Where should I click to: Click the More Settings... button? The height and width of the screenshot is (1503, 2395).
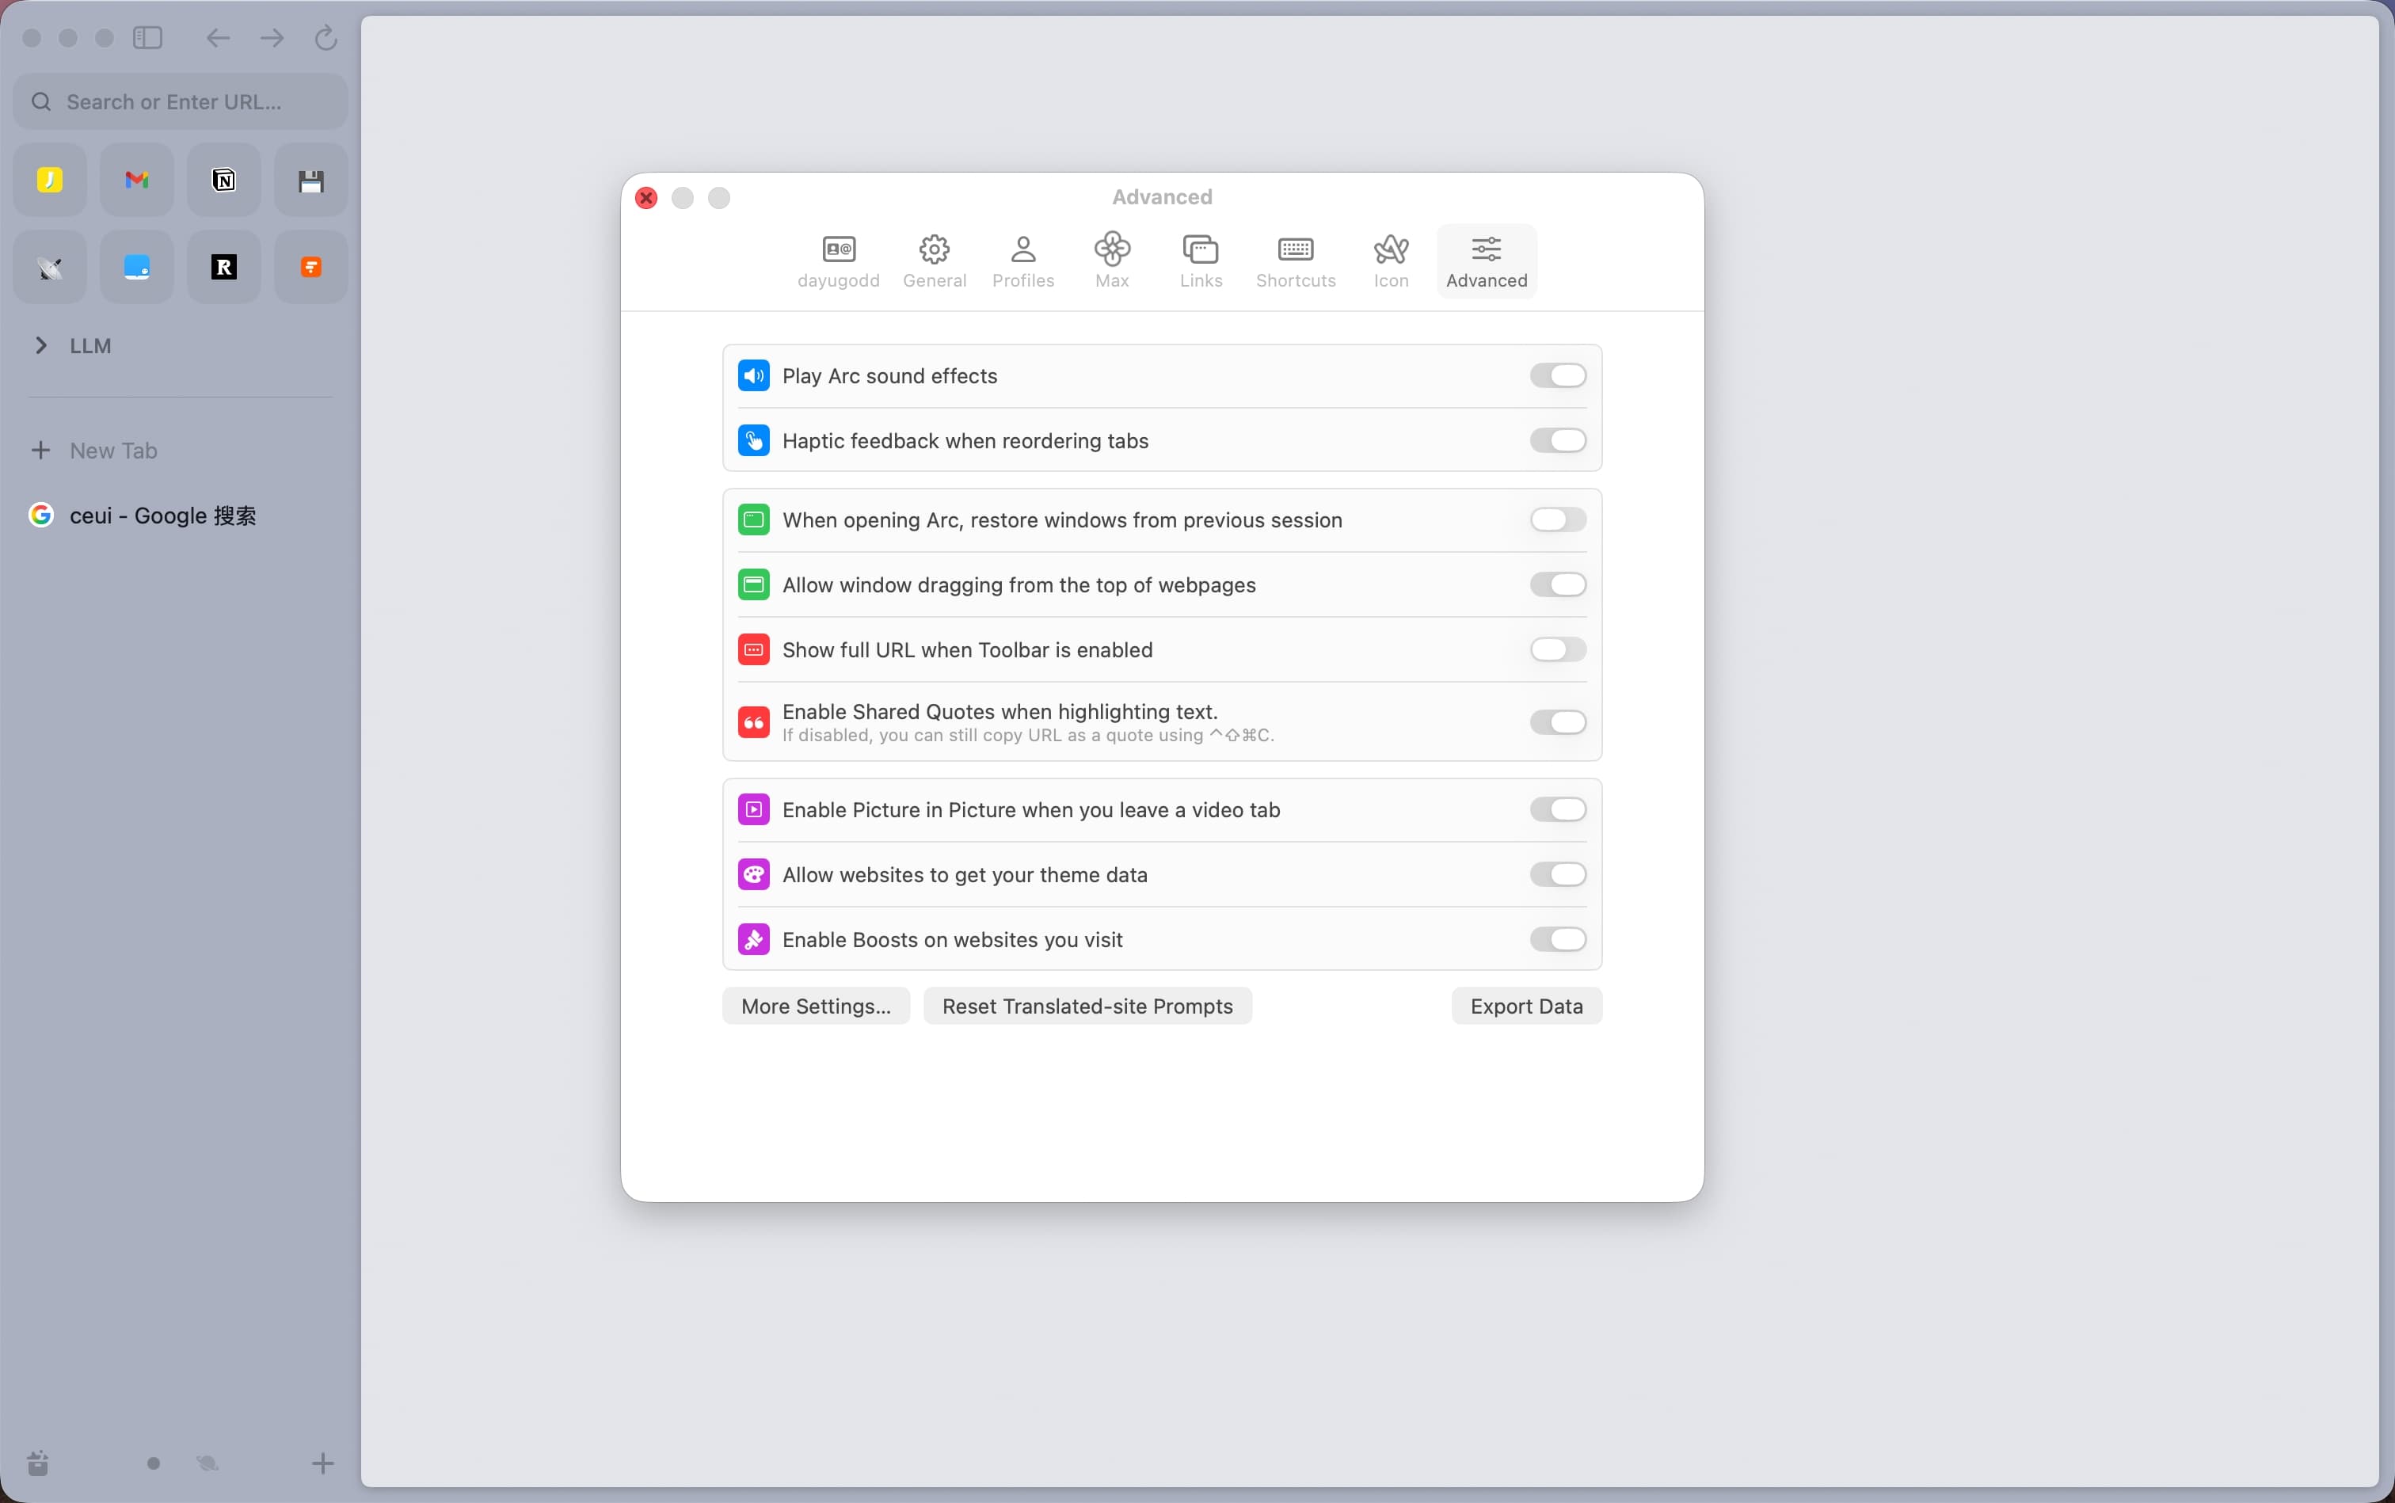tap(815, 1006)
